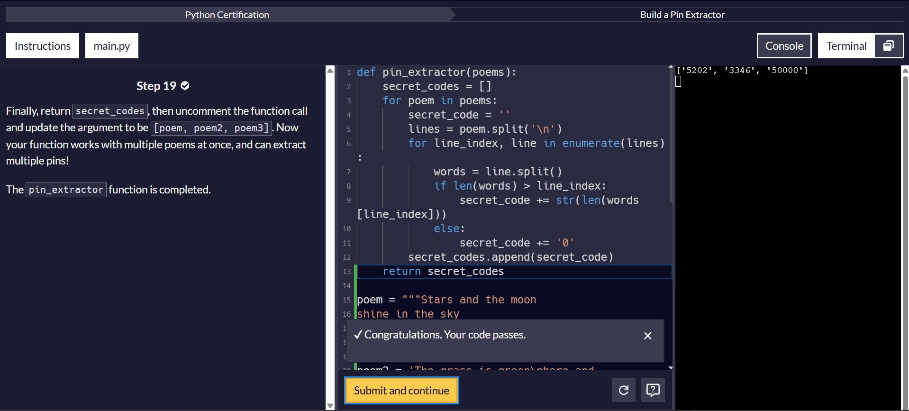The height and width of the screenshot is (411, 909).
Task: Click the console panel scroll-up arrow
Action: click(x=905, y=71)
